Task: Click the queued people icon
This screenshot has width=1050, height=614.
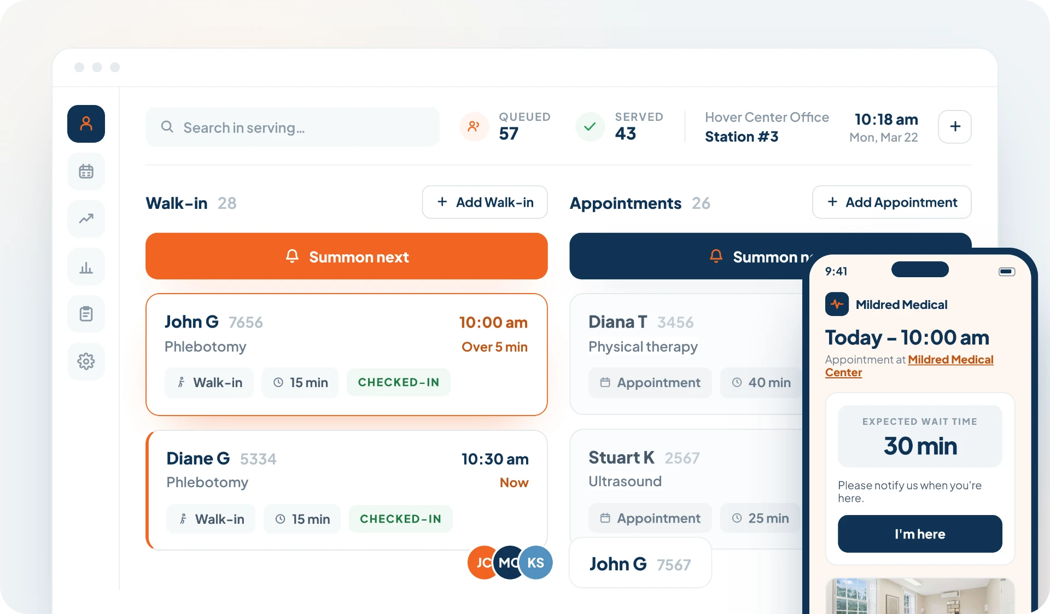Action: click(474, 127)
